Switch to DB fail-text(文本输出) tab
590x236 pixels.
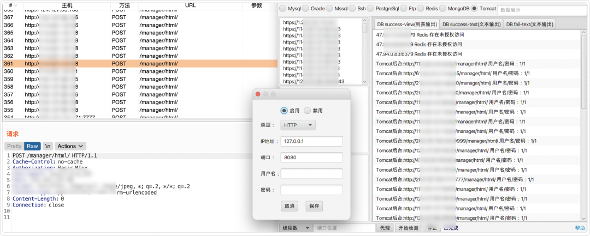pyautogui.click(x=530, y=25)
